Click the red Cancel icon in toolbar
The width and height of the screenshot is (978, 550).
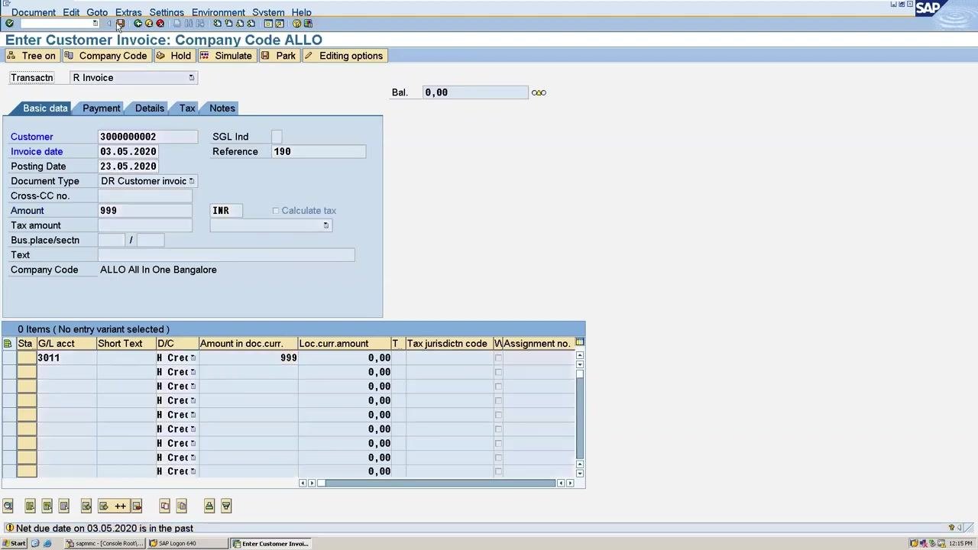point(160,24)
